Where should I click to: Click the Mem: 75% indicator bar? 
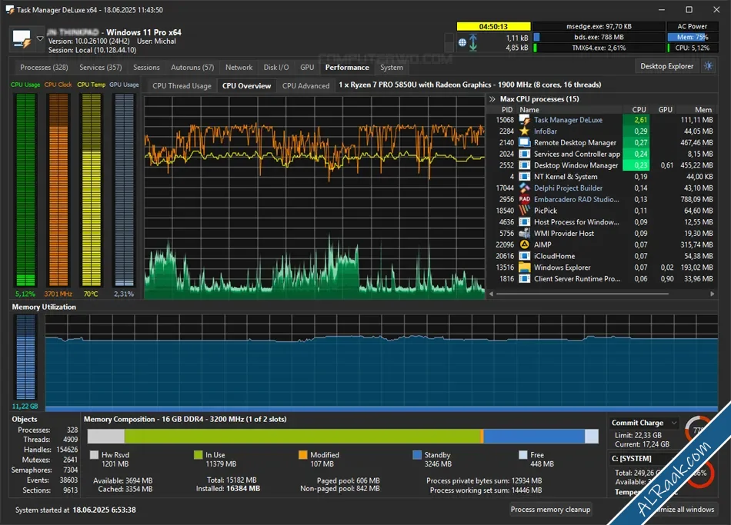pyautogui.click(x=693, y=37)
